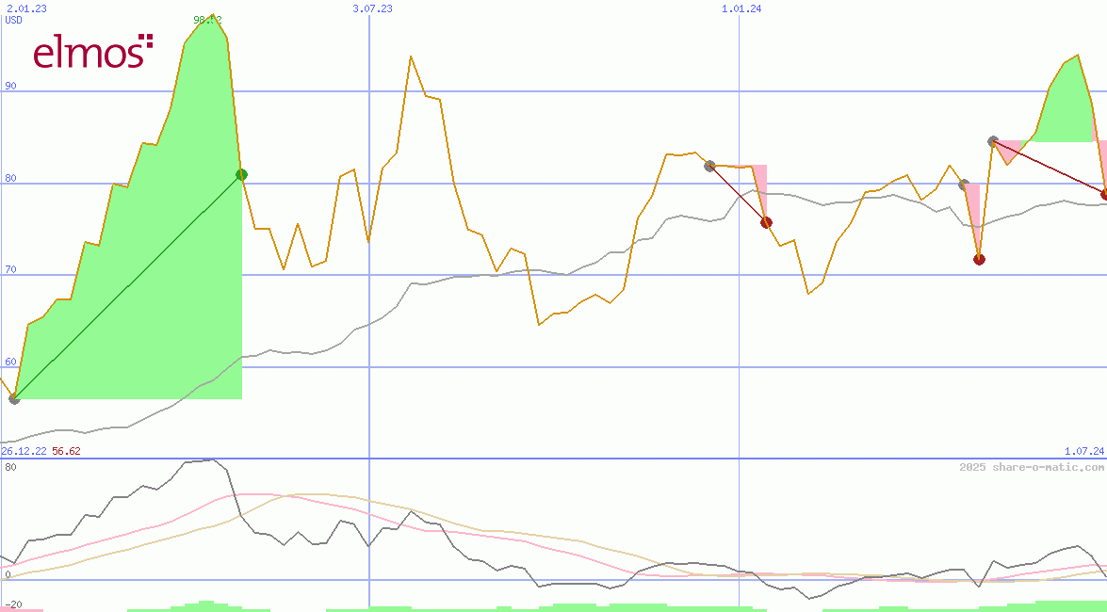Click the green dot ending the rising trend line

coord(241,174)
